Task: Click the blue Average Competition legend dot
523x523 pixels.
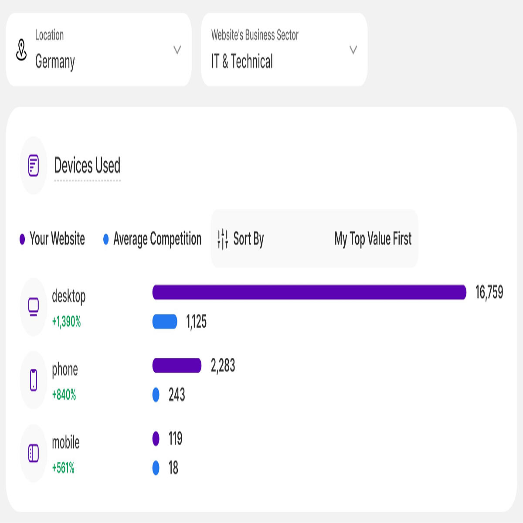Action: click(106, 239)
